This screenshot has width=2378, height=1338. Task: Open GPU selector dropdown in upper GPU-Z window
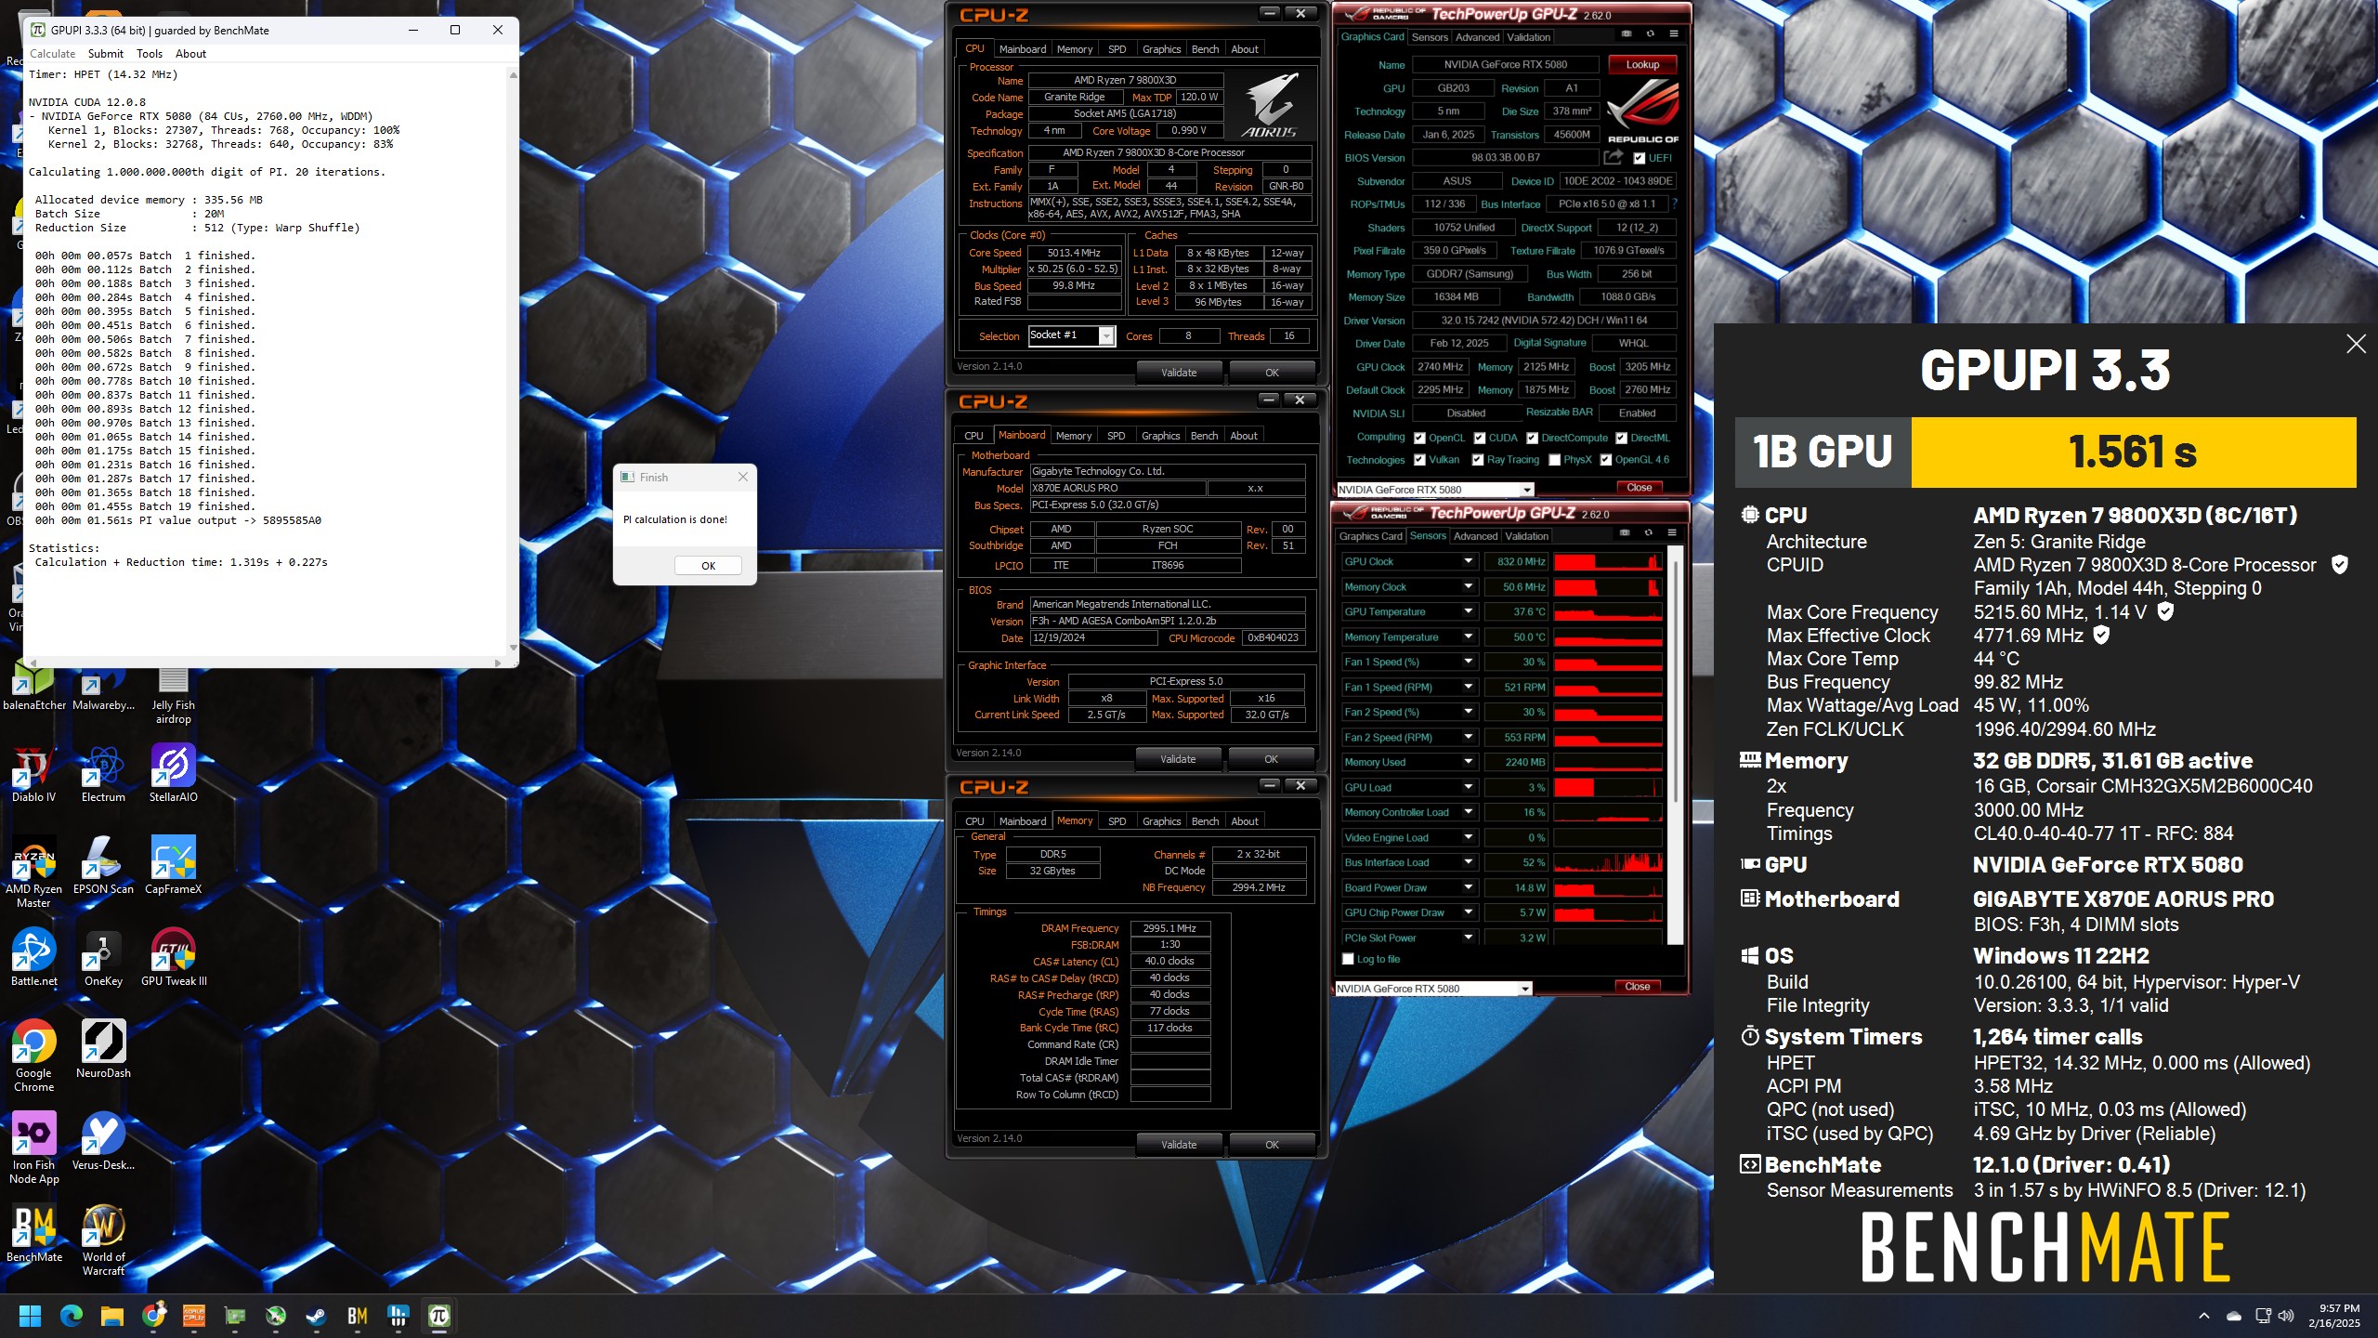(1526, 490)
